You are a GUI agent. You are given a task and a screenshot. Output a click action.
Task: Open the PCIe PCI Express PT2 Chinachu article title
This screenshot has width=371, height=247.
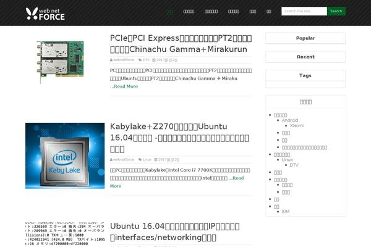pos(181,43)
